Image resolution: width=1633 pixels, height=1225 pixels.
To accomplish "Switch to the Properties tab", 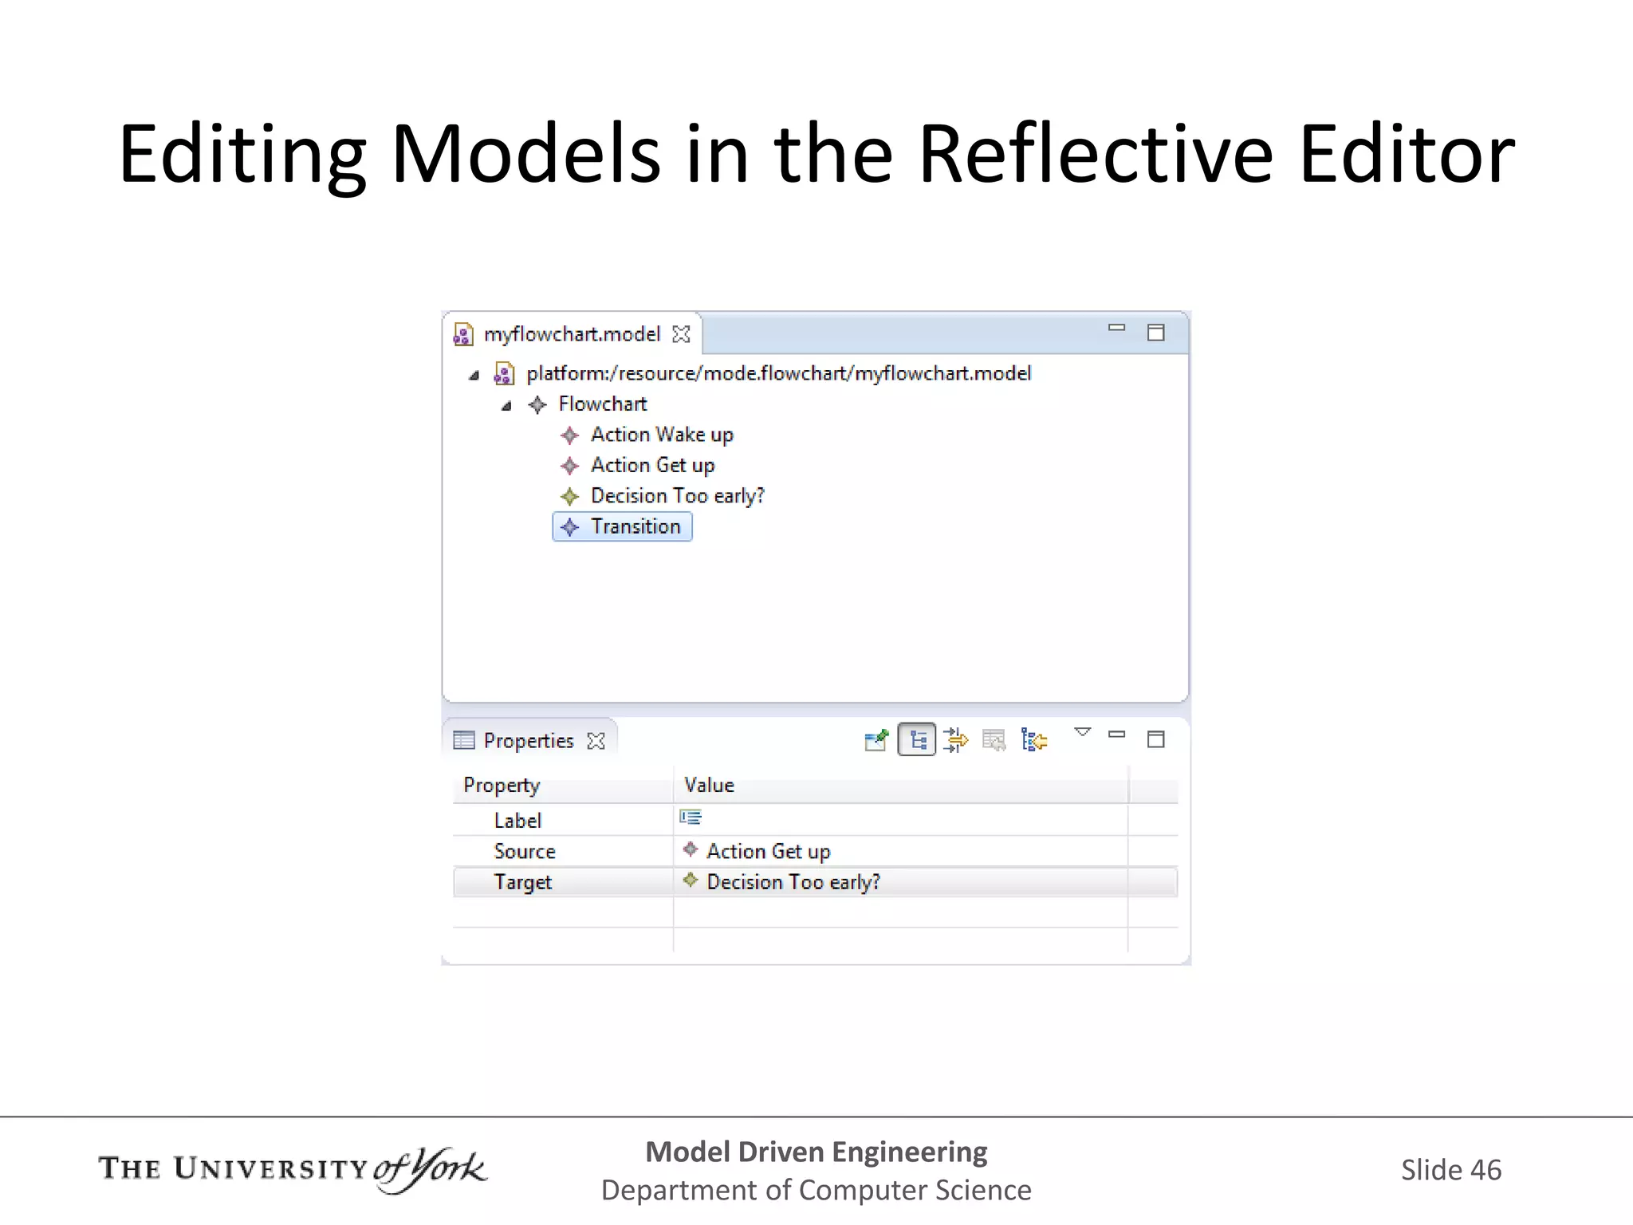I will 528,741.
